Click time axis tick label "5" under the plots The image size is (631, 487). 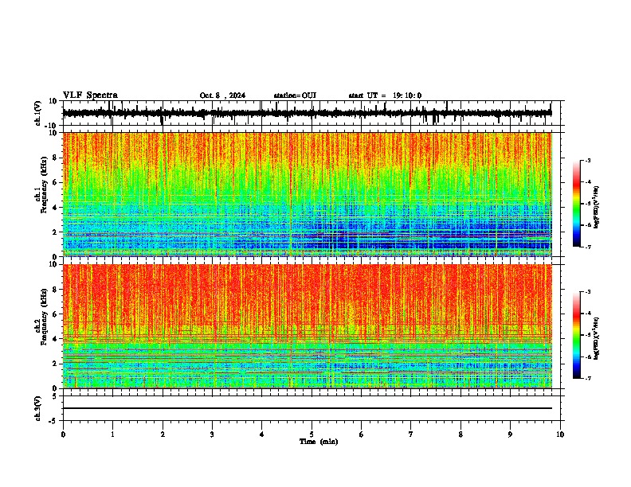312,434
